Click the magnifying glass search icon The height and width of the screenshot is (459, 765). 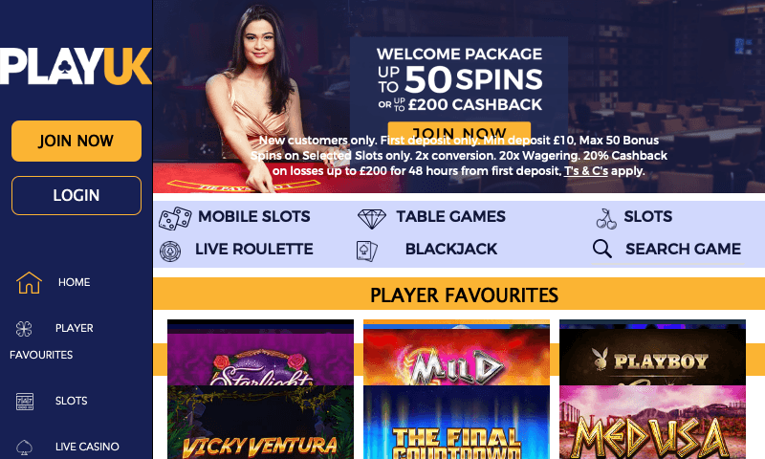tap(602, 249)
